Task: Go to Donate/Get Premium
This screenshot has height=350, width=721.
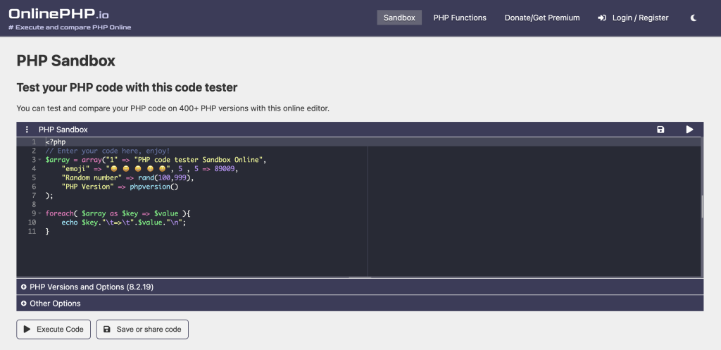Action: 542,18
